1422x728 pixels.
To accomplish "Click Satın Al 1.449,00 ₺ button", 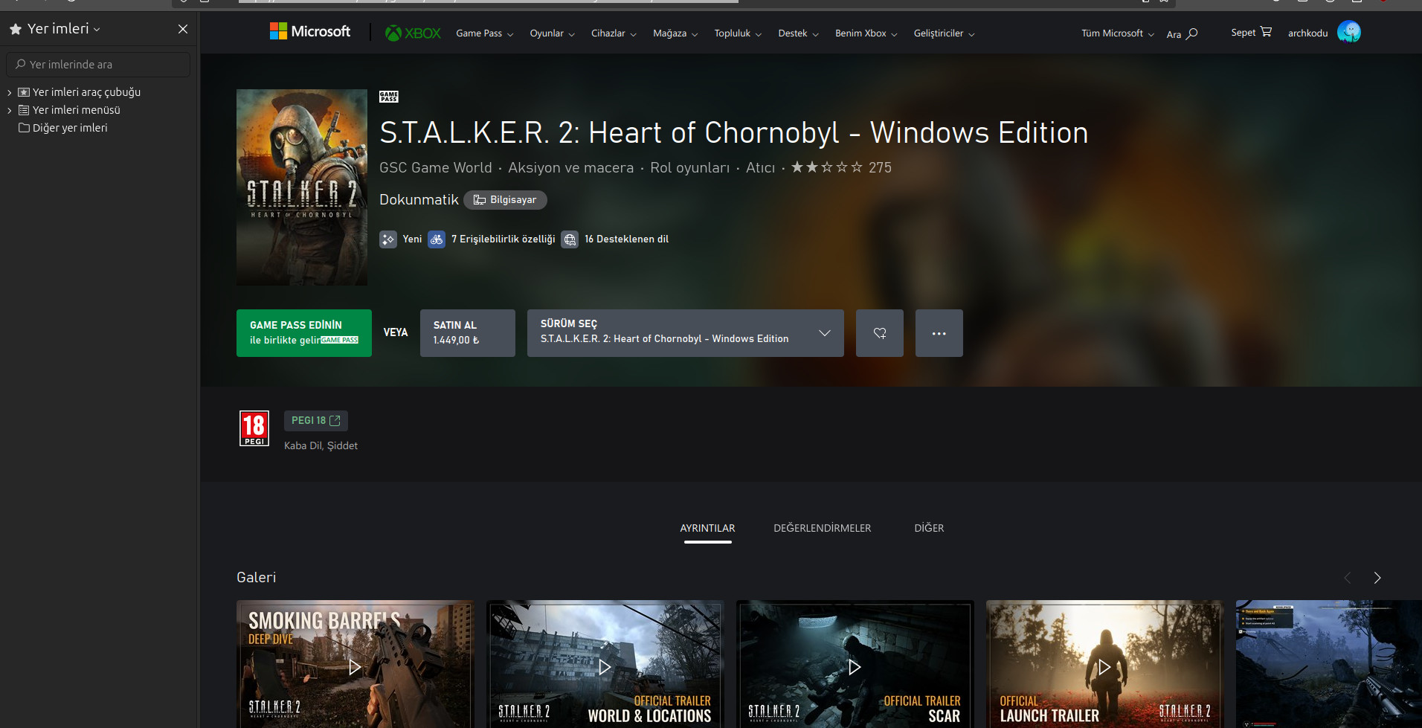I will pos(468,333).
